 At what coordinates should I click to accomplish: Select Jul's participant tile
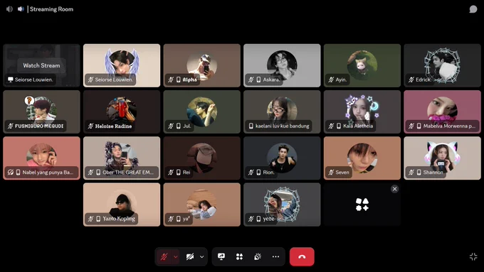(202, 111)
